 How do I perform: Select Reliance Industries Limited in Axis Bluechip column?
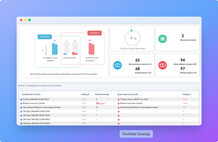coord(34,103)
